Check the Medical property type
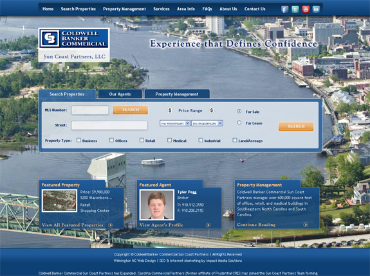This screenshot has width=370, height=276. tap(169, 140)
